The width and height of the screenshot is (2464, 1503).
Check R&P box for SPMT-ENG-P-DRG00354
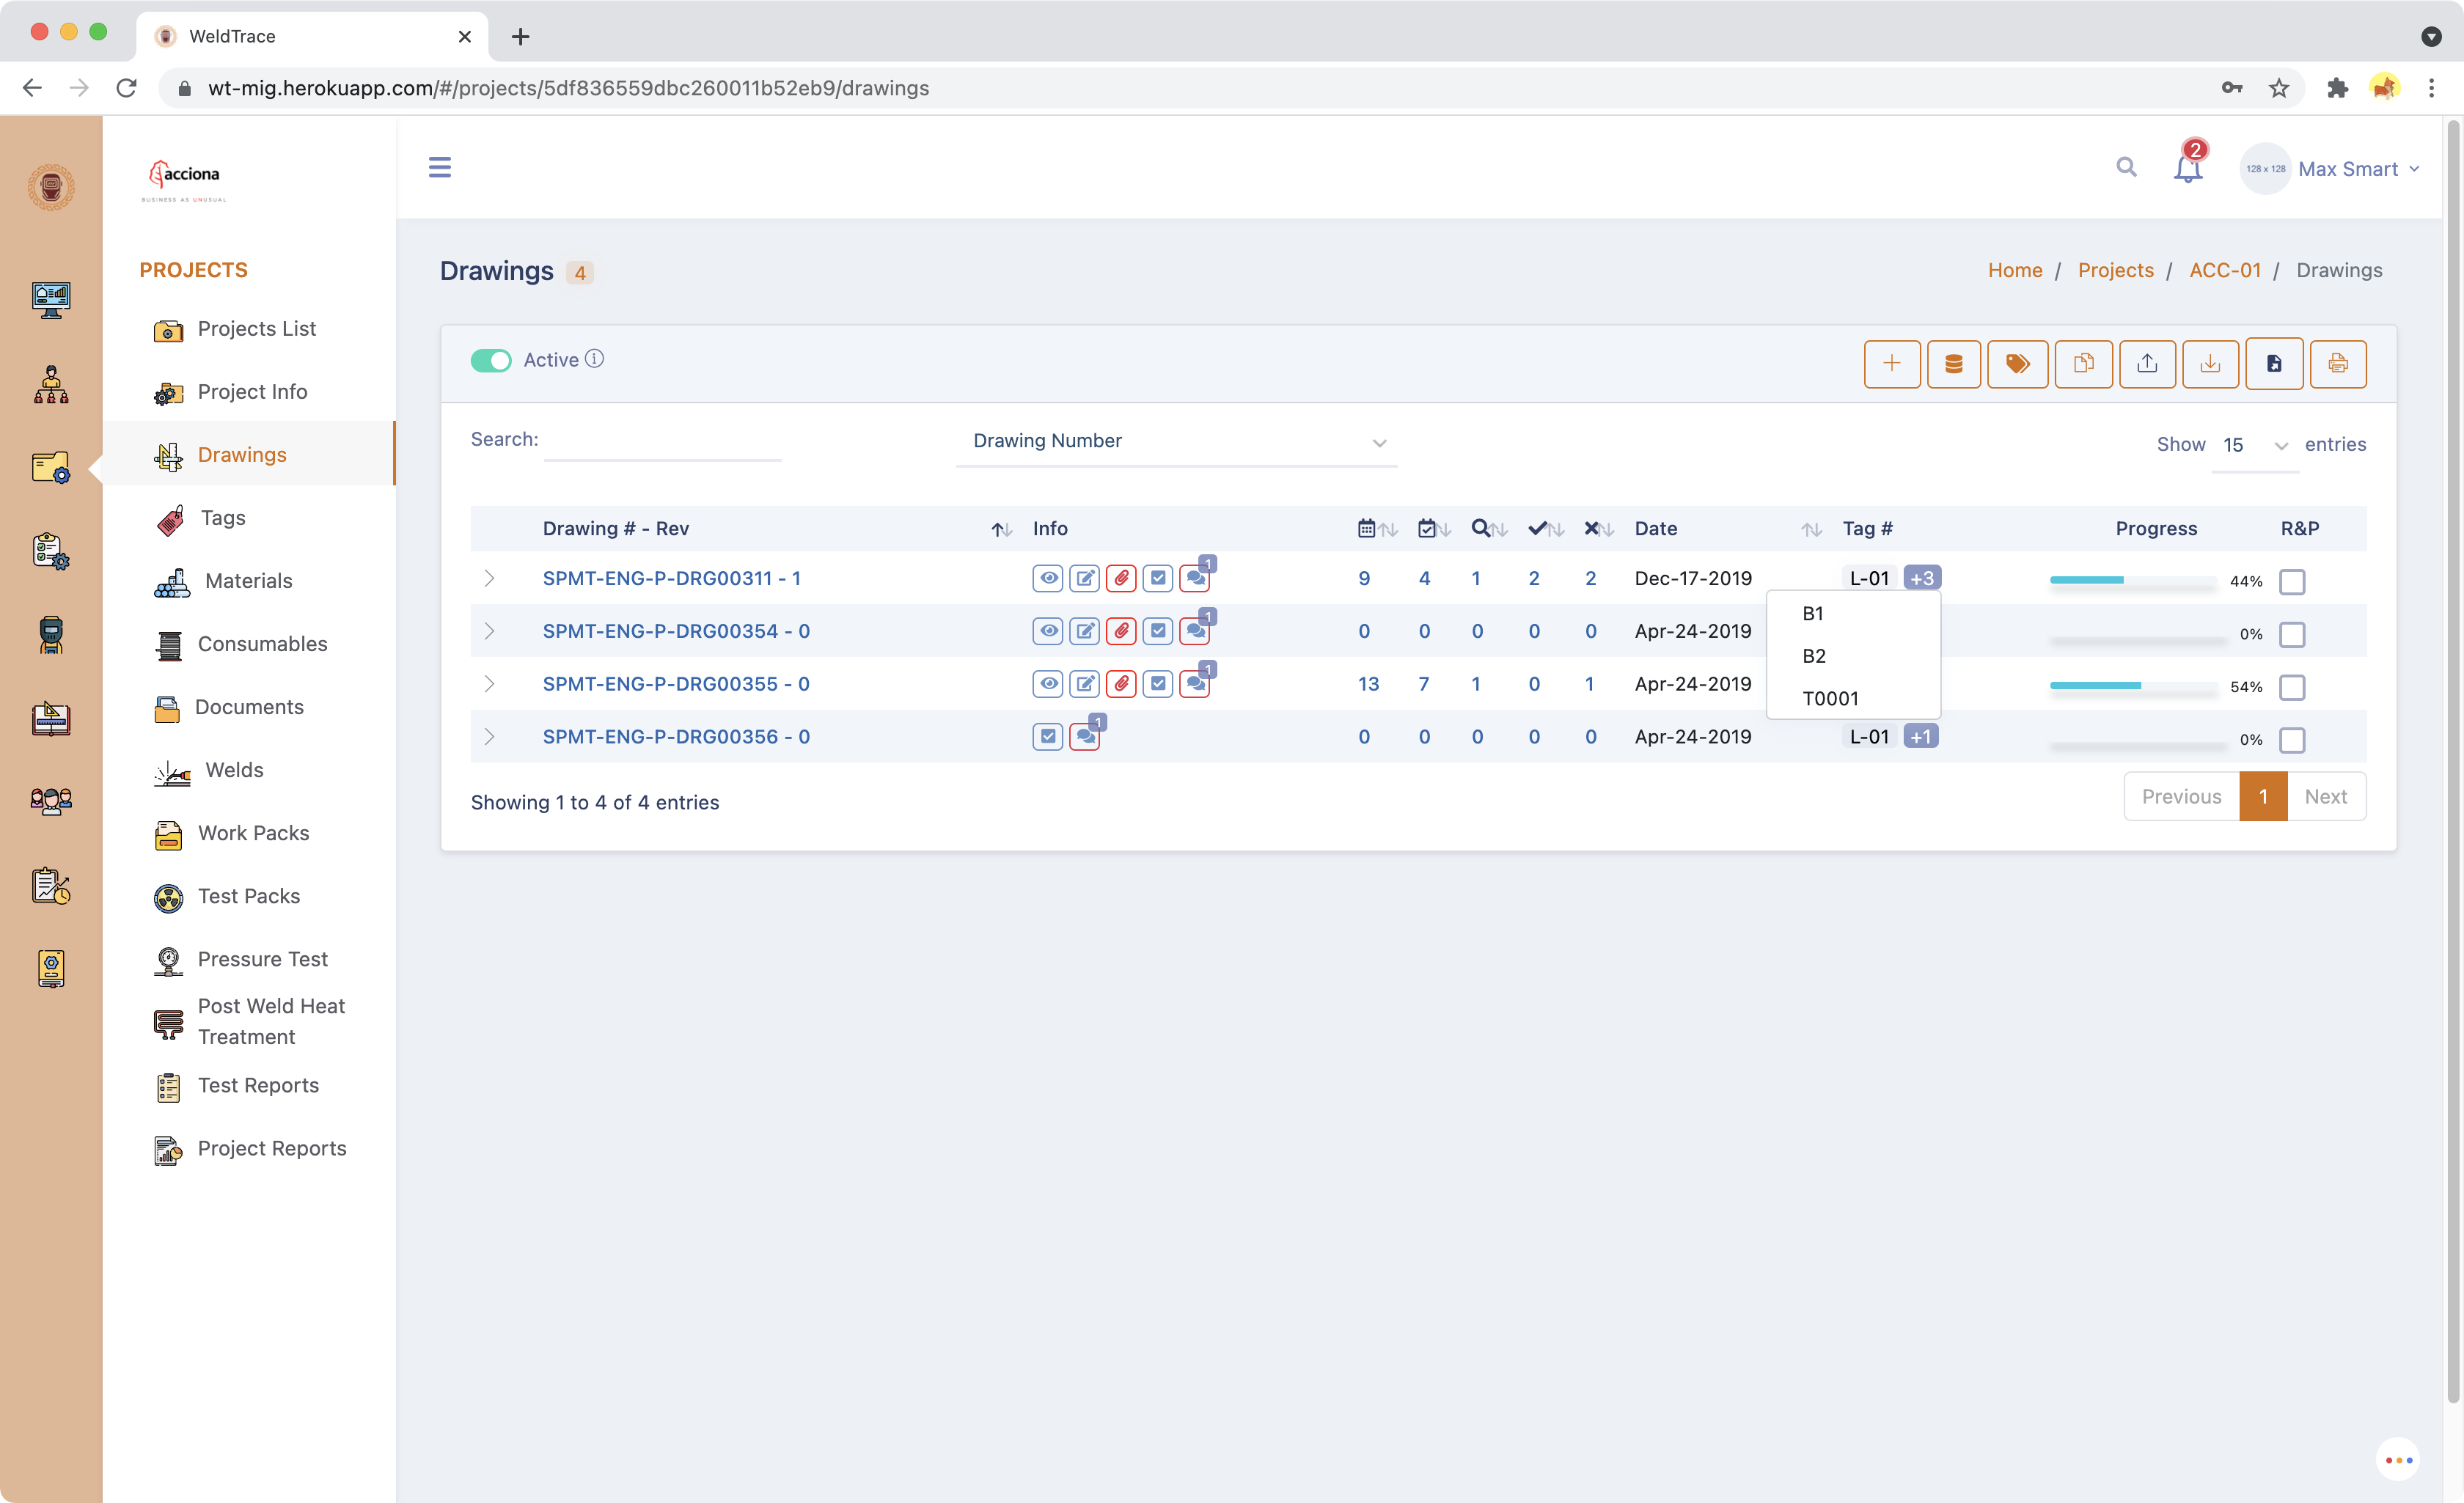[2291, 634]
